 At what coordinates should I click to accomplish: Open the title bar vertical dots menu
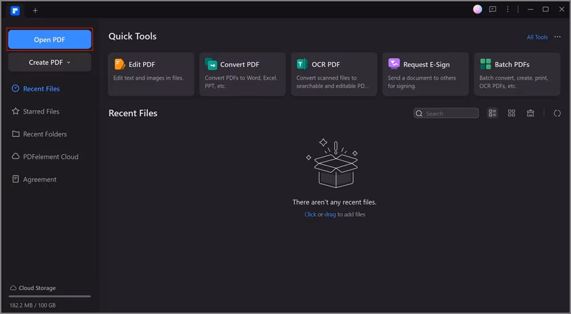coord(508,9)
